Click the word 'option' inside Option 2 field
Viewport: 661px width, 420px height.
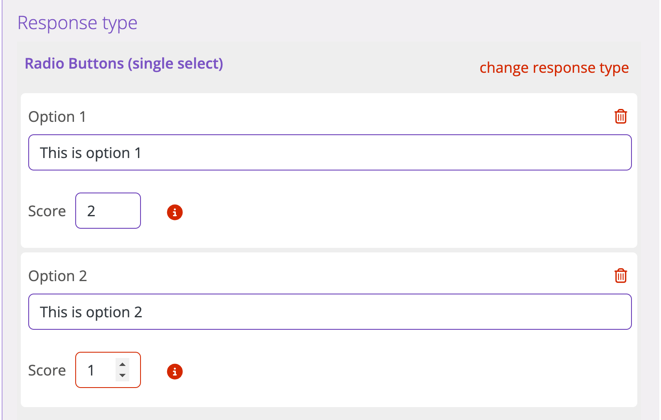coord(108,313)
